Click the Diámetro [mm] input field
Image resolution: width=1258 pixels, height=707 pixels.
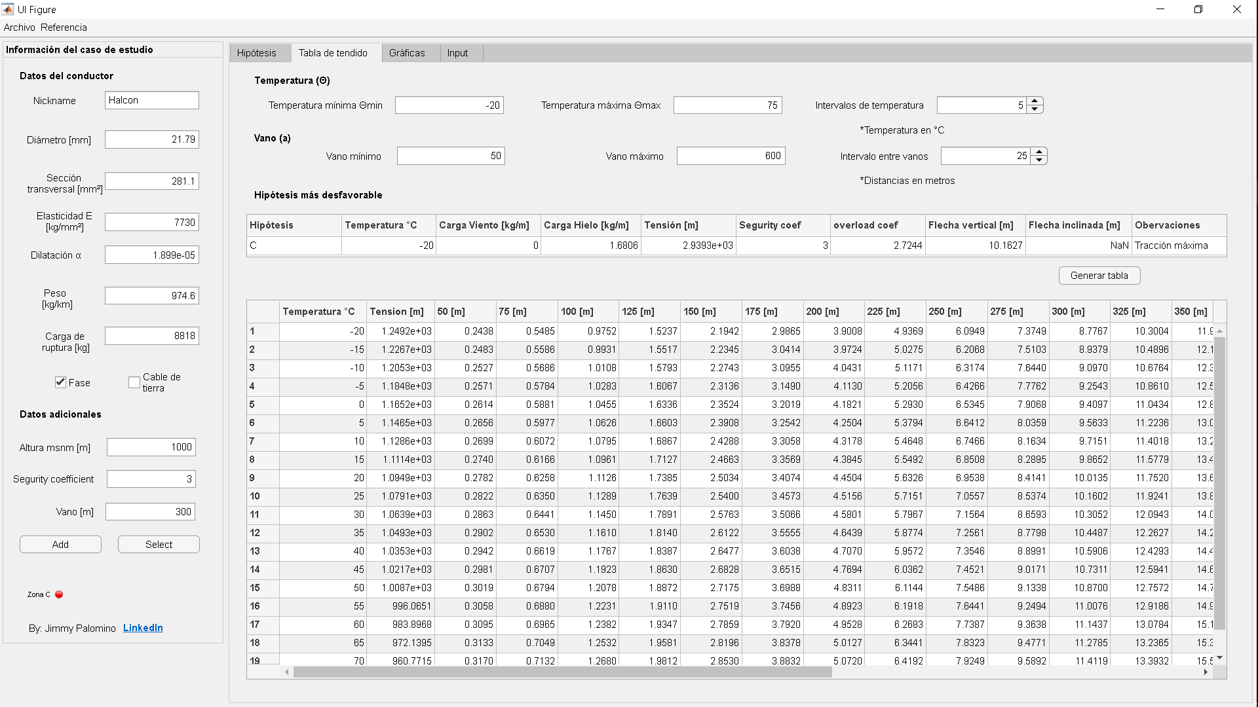click(152, 139)
